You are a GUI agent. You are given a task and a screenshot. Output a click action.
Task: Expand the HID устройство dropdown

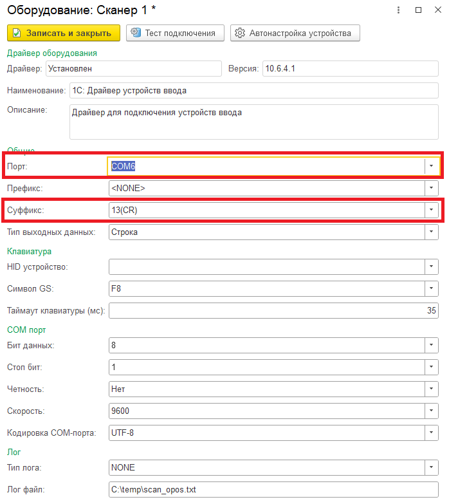431,266
